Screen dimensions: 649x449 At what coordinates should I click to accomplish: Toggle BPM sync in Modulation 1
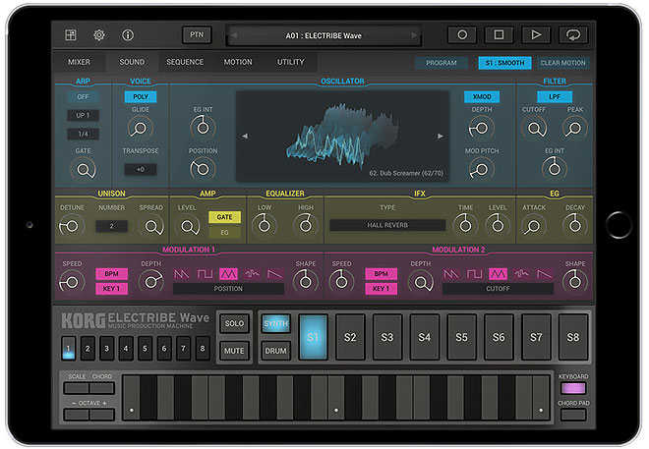110,273
